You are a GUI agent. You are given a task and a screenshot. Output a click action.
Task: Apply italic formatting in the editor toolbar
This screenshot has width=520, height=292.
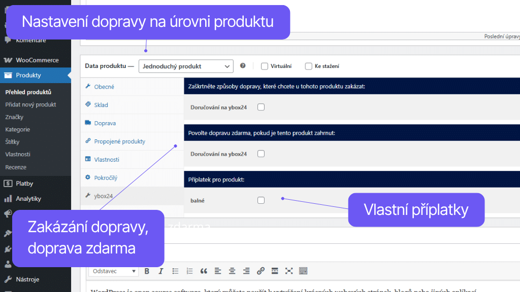160,271
